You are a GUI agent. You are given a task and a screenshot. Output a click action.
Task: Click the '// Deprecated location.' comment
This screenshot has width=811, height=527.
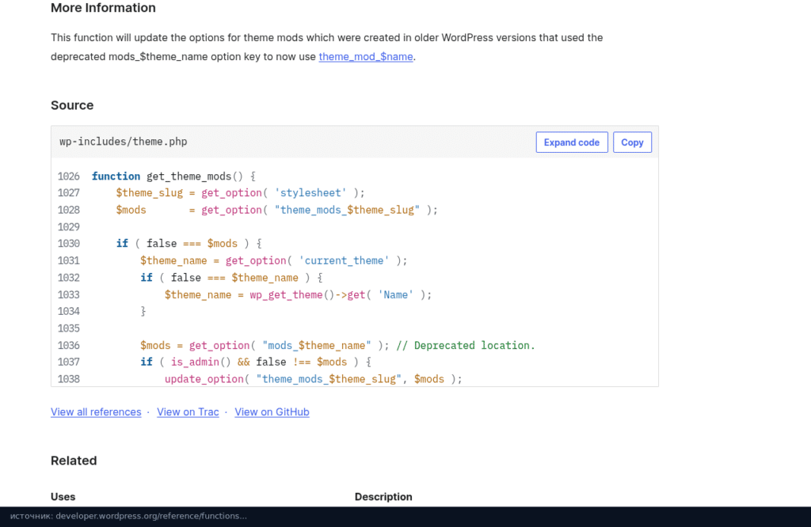(466, 345)
